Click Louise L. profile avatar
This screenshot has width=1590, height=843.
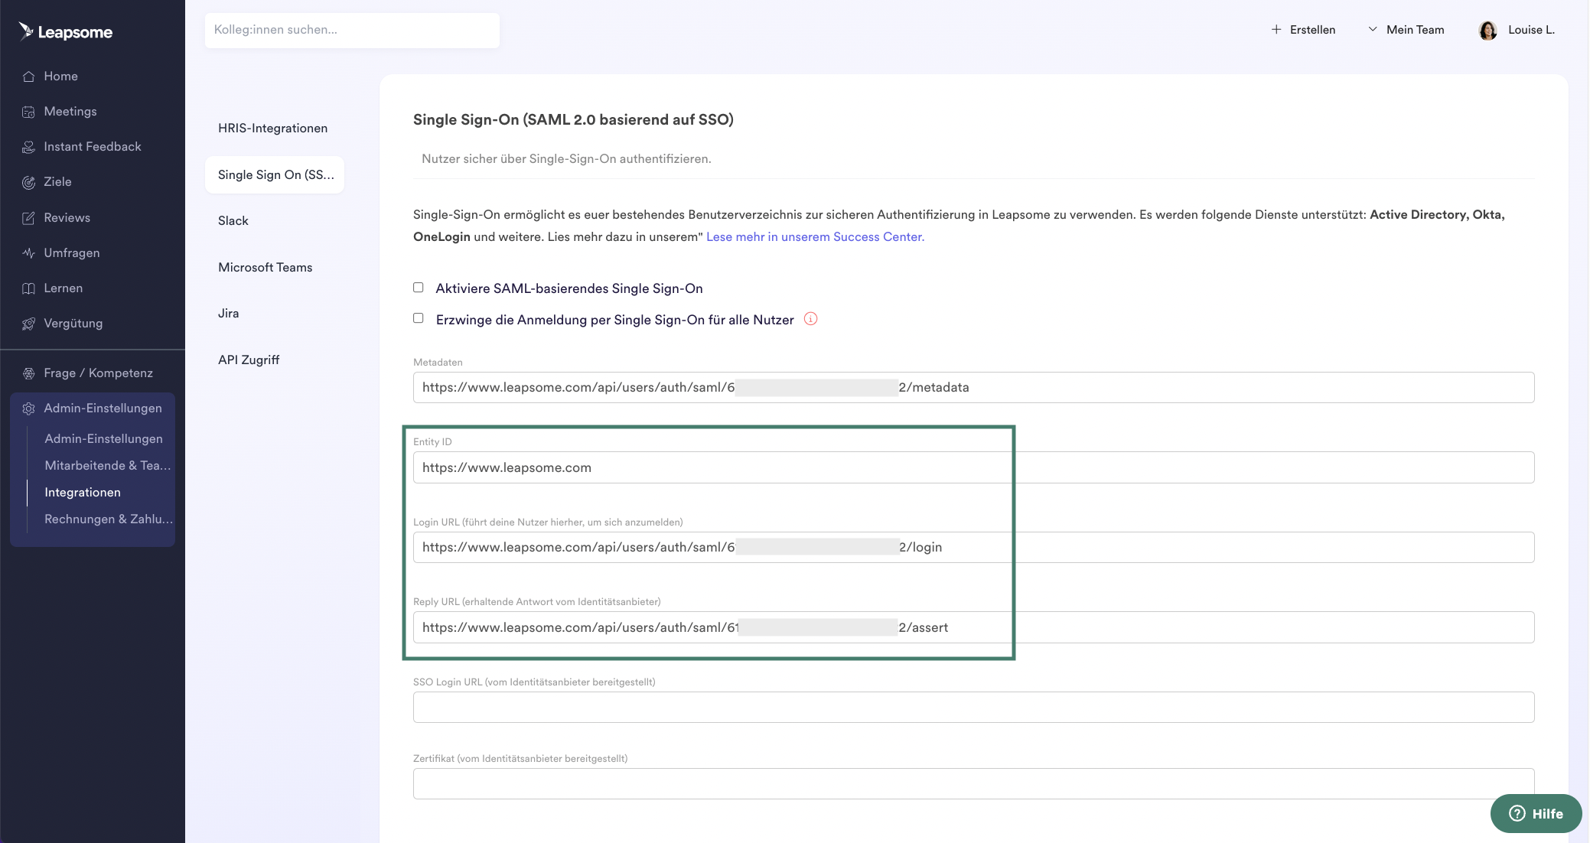click(1488, 31)
